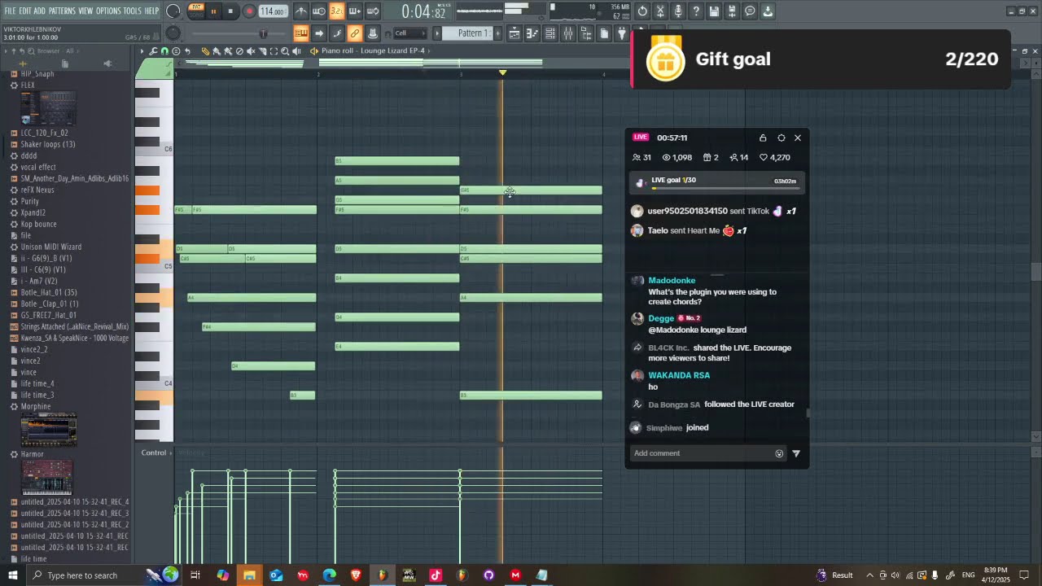1042x586 pixels.
Task: Open LIVE chat panel settings gear
Action: [x=781, y=138]
